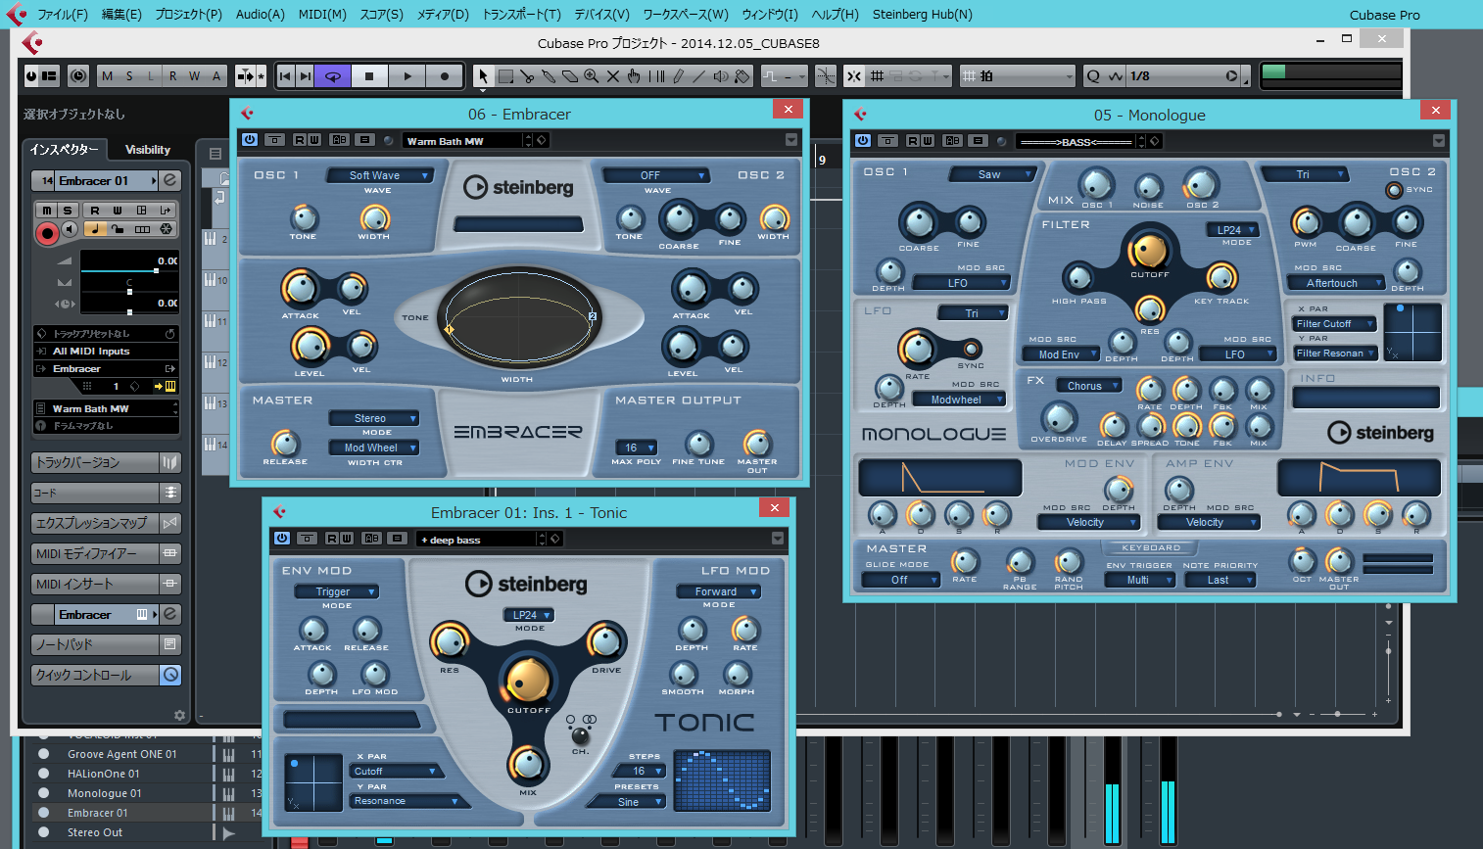Open Embracer Mod Wheel width control dropdown
This screenshot has height=849, width=1483.
(374, 448)
